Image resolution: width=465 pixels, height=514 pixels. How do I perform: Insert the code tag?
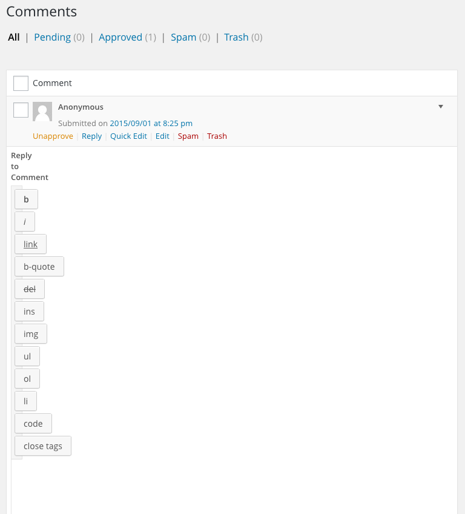click(x=33, y=424)
